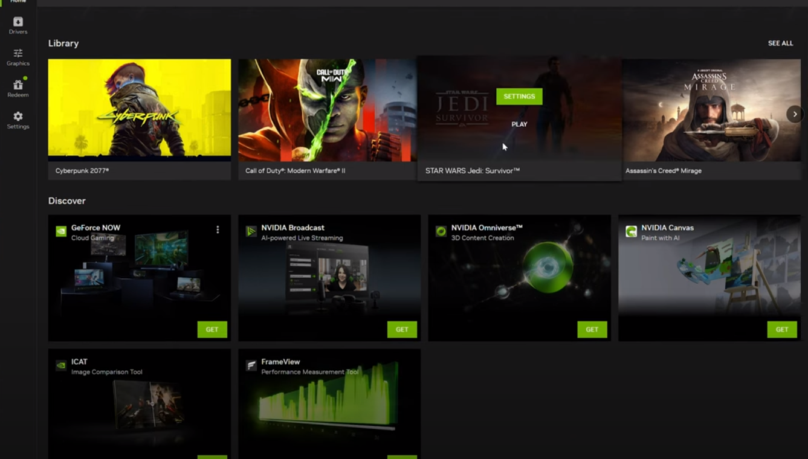Viewport: 808px width, 459px height.
Task: Show next Library games with the right arrow
Action: [795, 114]
